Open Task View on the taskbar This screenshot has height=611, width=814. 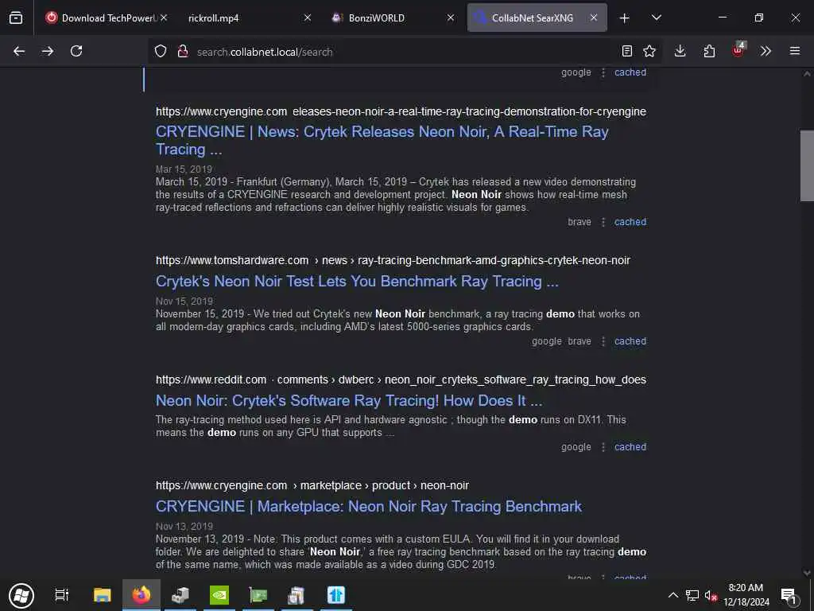pos(62,595)
